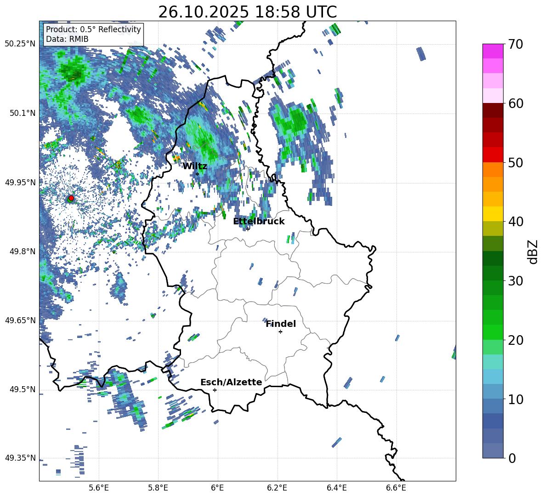
Task: Click the Wiltz location cross marker
Action: 198,174
